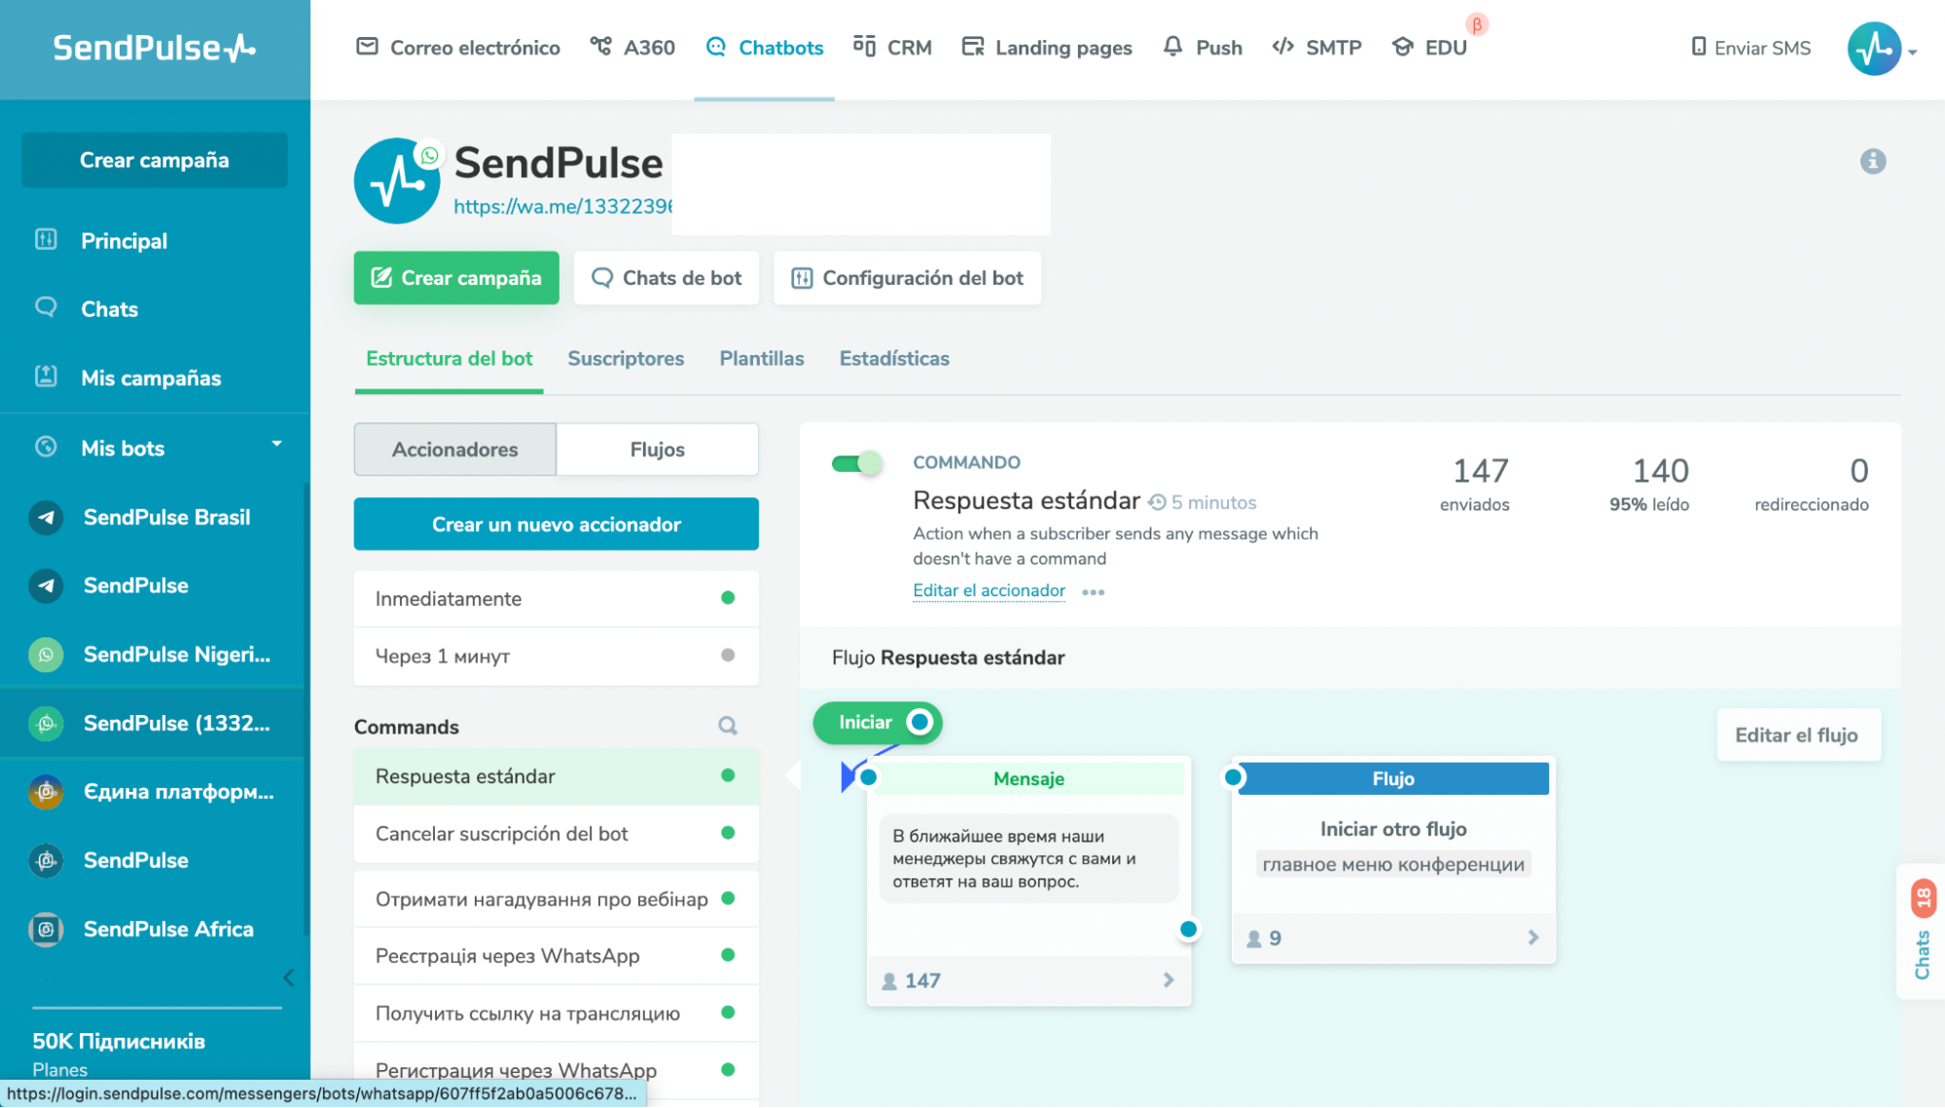Select the Flujos tab
Viewport: 1945px width, 1108px height.
pos(658,449)
